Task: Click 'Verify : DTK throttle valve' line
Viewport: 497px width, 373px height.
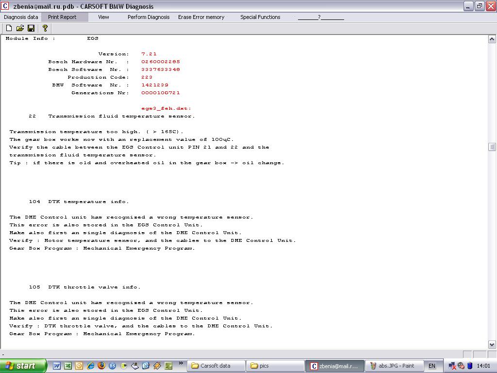Action: (141, 326)
